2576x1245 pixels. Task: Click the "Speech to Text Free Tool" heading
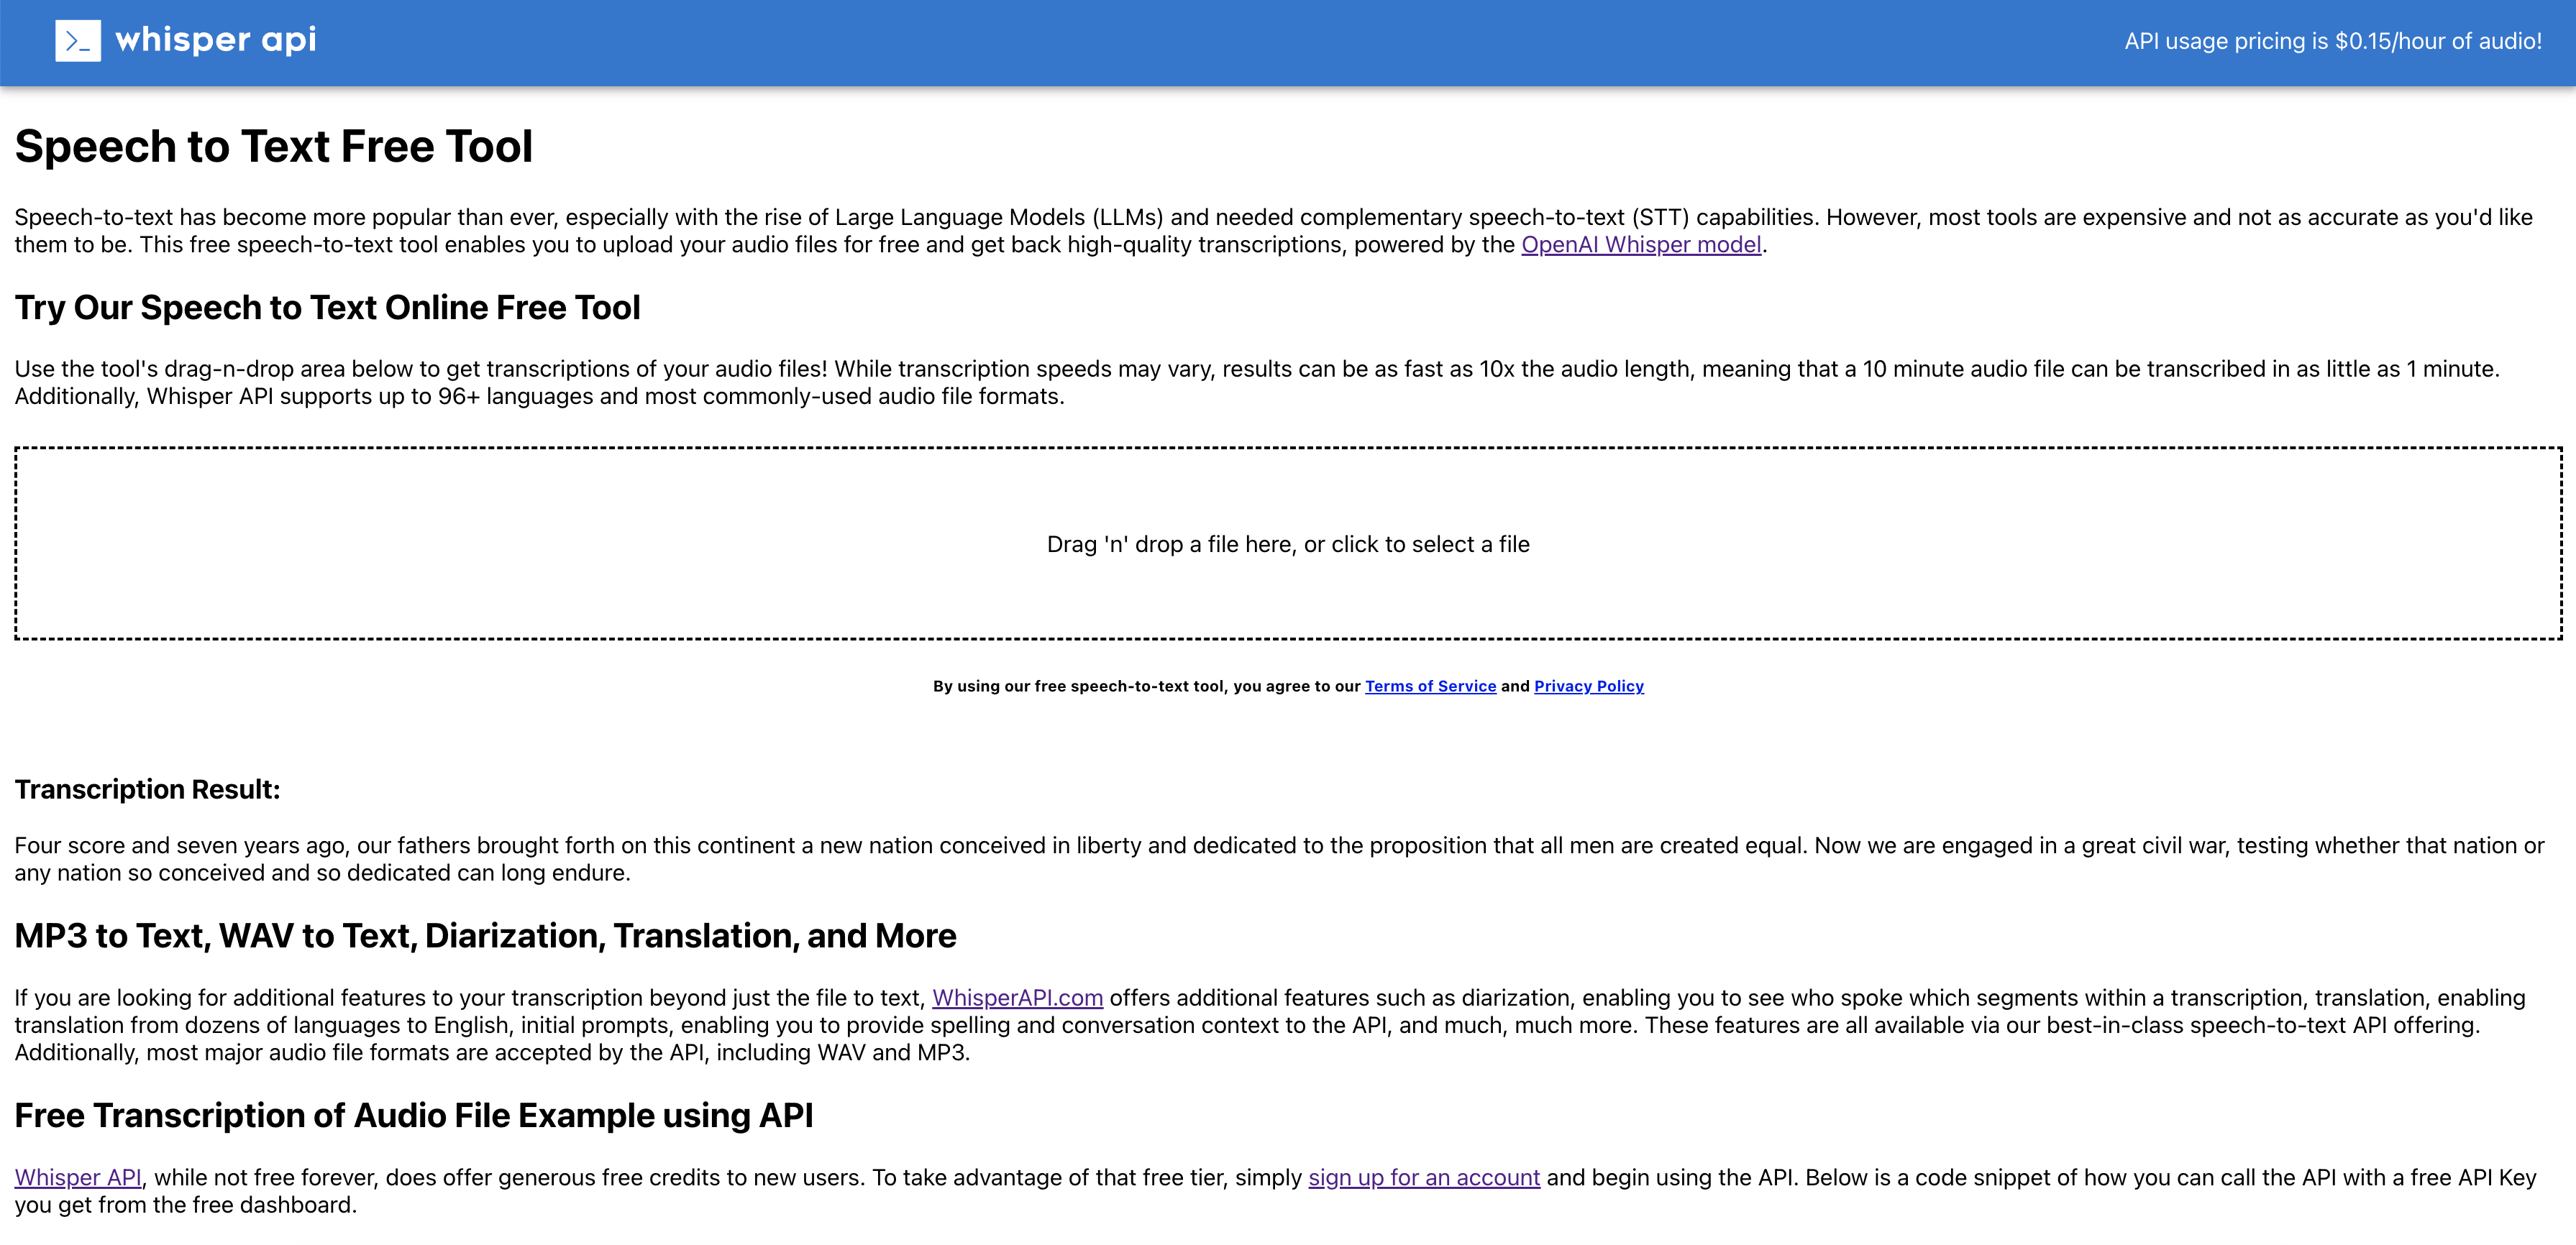[x=274, y=147]
